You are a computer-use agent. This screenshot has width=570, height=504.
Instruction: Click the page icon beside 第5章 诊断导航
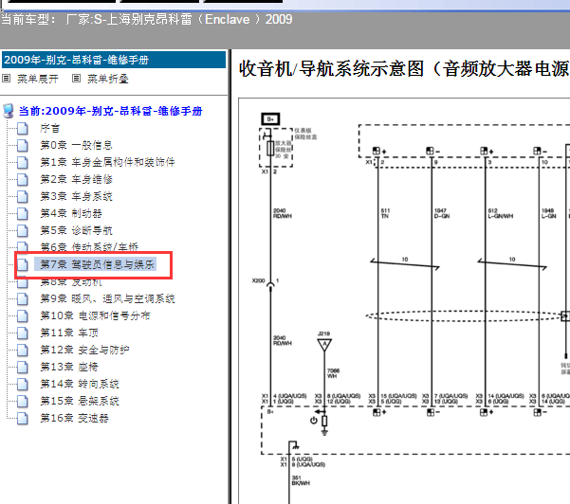pos(23,230)
